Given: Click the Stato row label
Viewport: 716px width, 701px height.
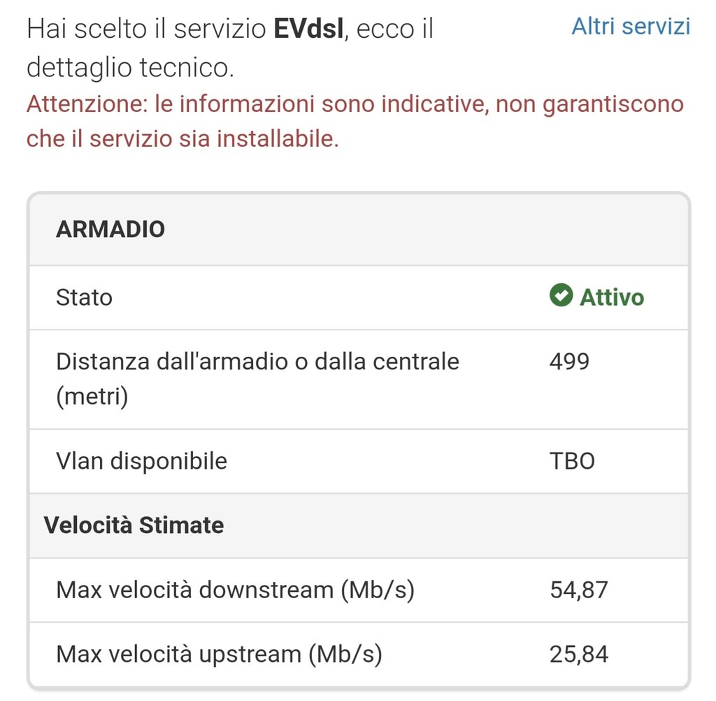Looking at the screenshot, I should coord(84,297).
